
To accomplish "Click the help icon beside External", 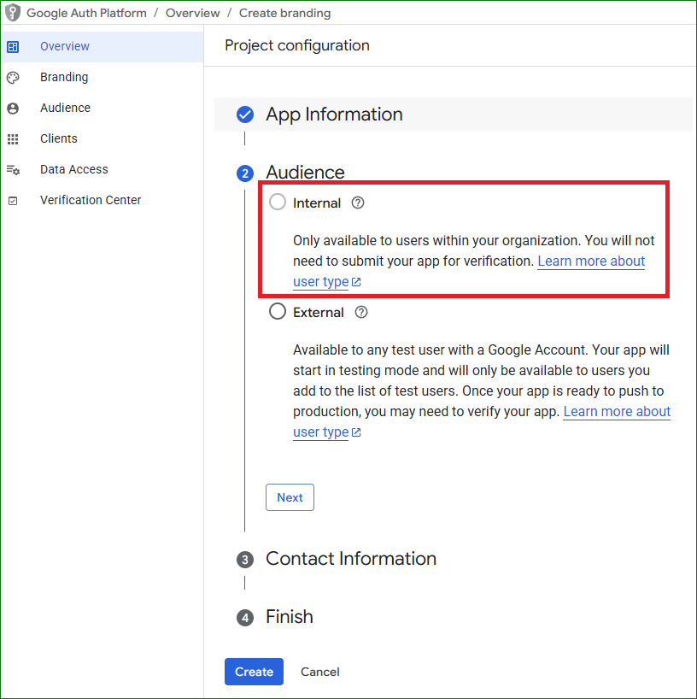I will coord(361,313).
